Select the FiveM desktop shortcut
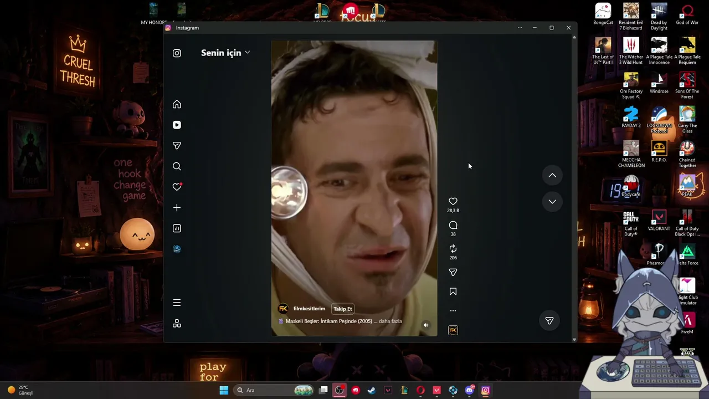This screenshot has width=709, height=399. tap(687, 324)
